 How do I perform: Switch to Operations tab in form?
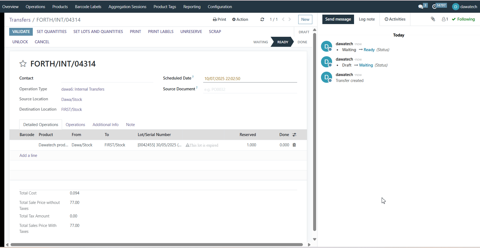75,125
